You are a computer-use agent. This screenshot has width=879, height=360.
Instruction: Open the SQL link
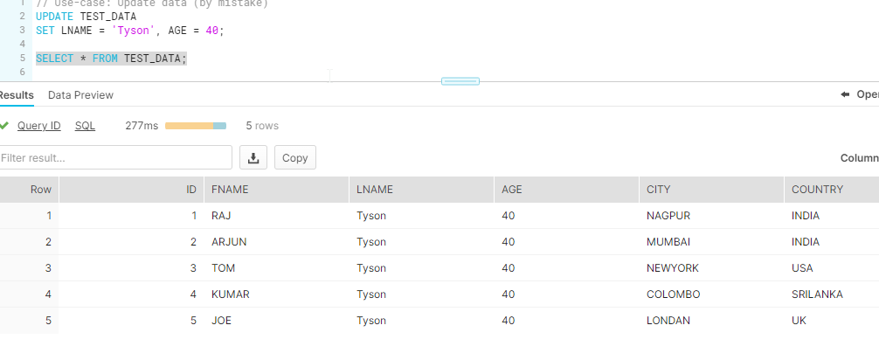click(86, 126)
